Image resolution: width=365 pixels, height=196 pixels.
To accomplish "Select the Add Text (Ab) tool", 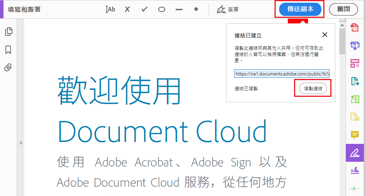I will pyautogui.click(x=110, y=9).
